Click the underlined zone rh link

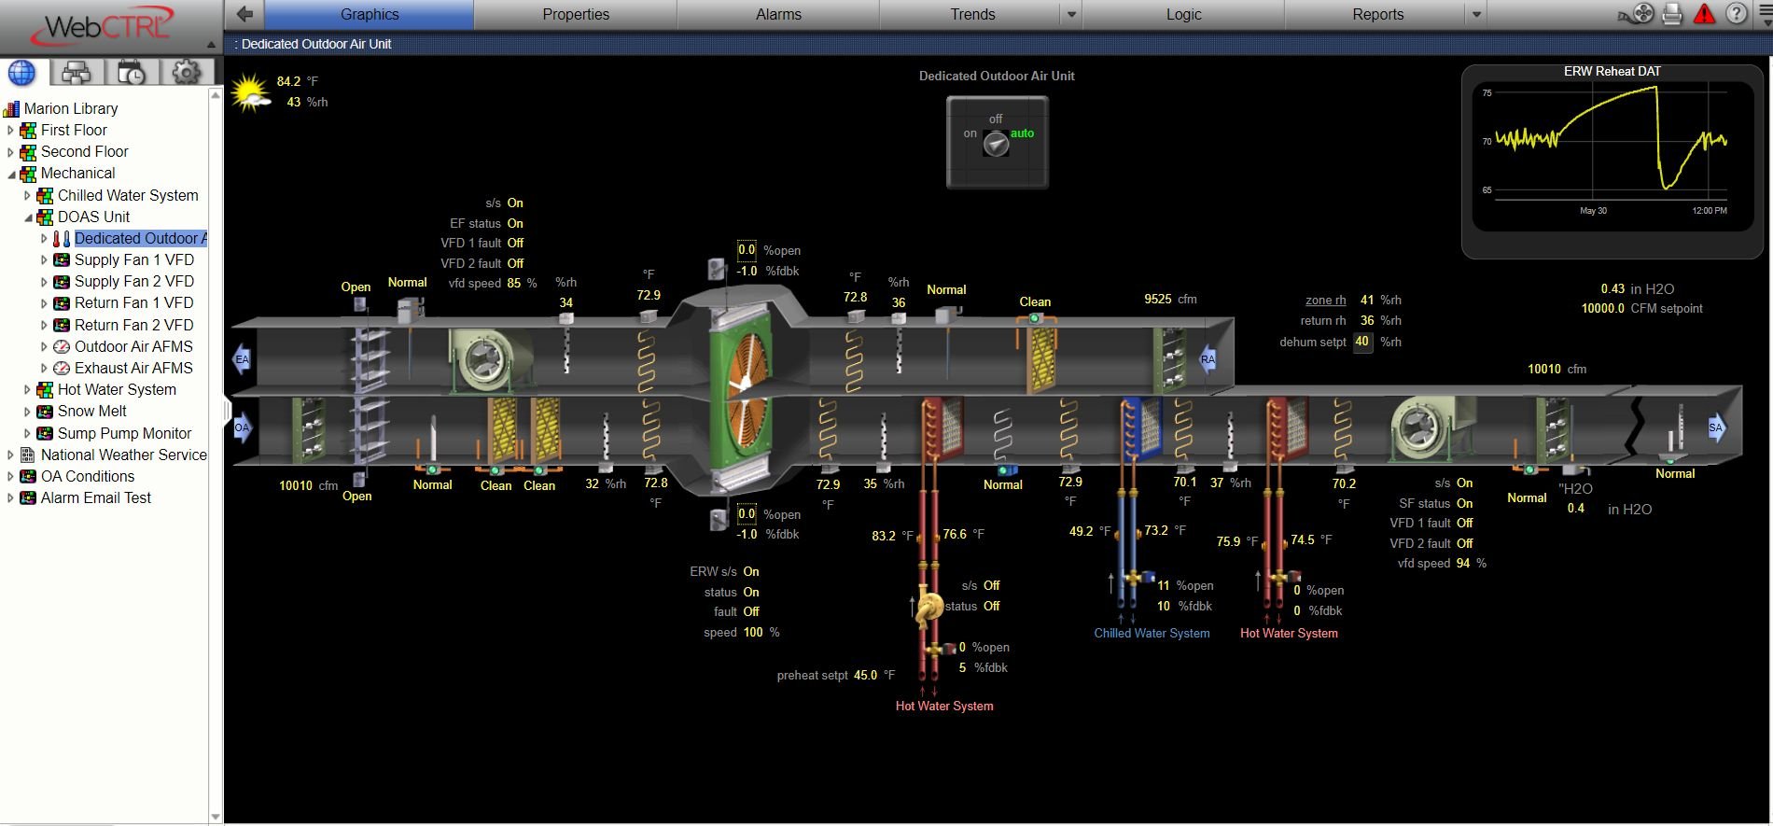(x=1325, y=300)
